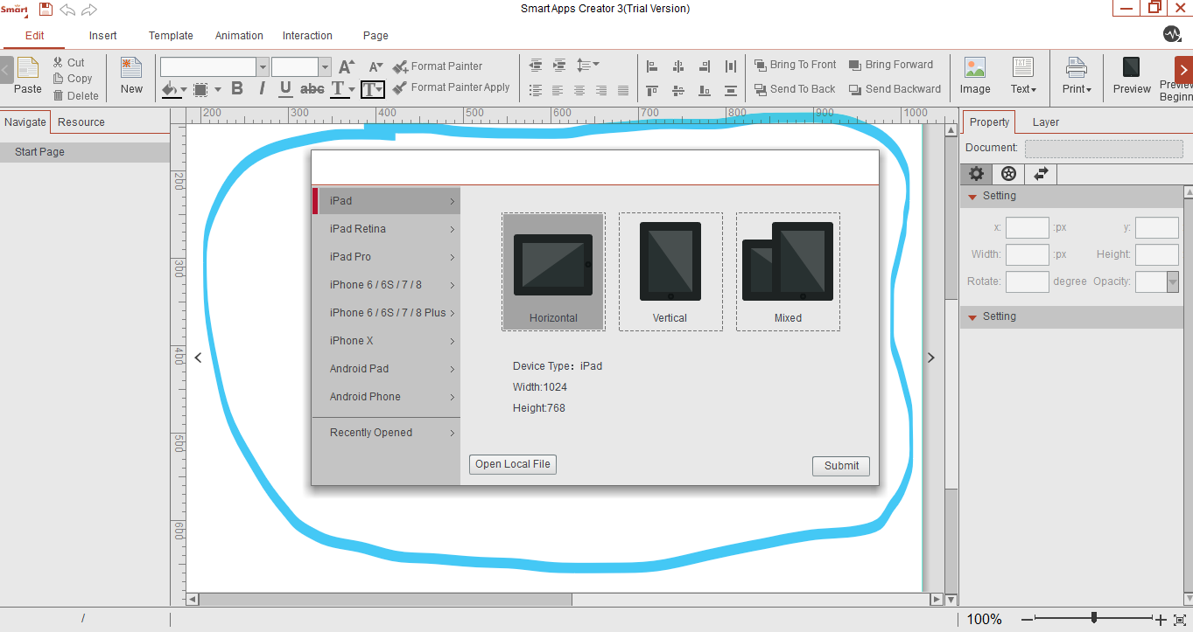Open the swap arrows property tab

coord(1041,174)
